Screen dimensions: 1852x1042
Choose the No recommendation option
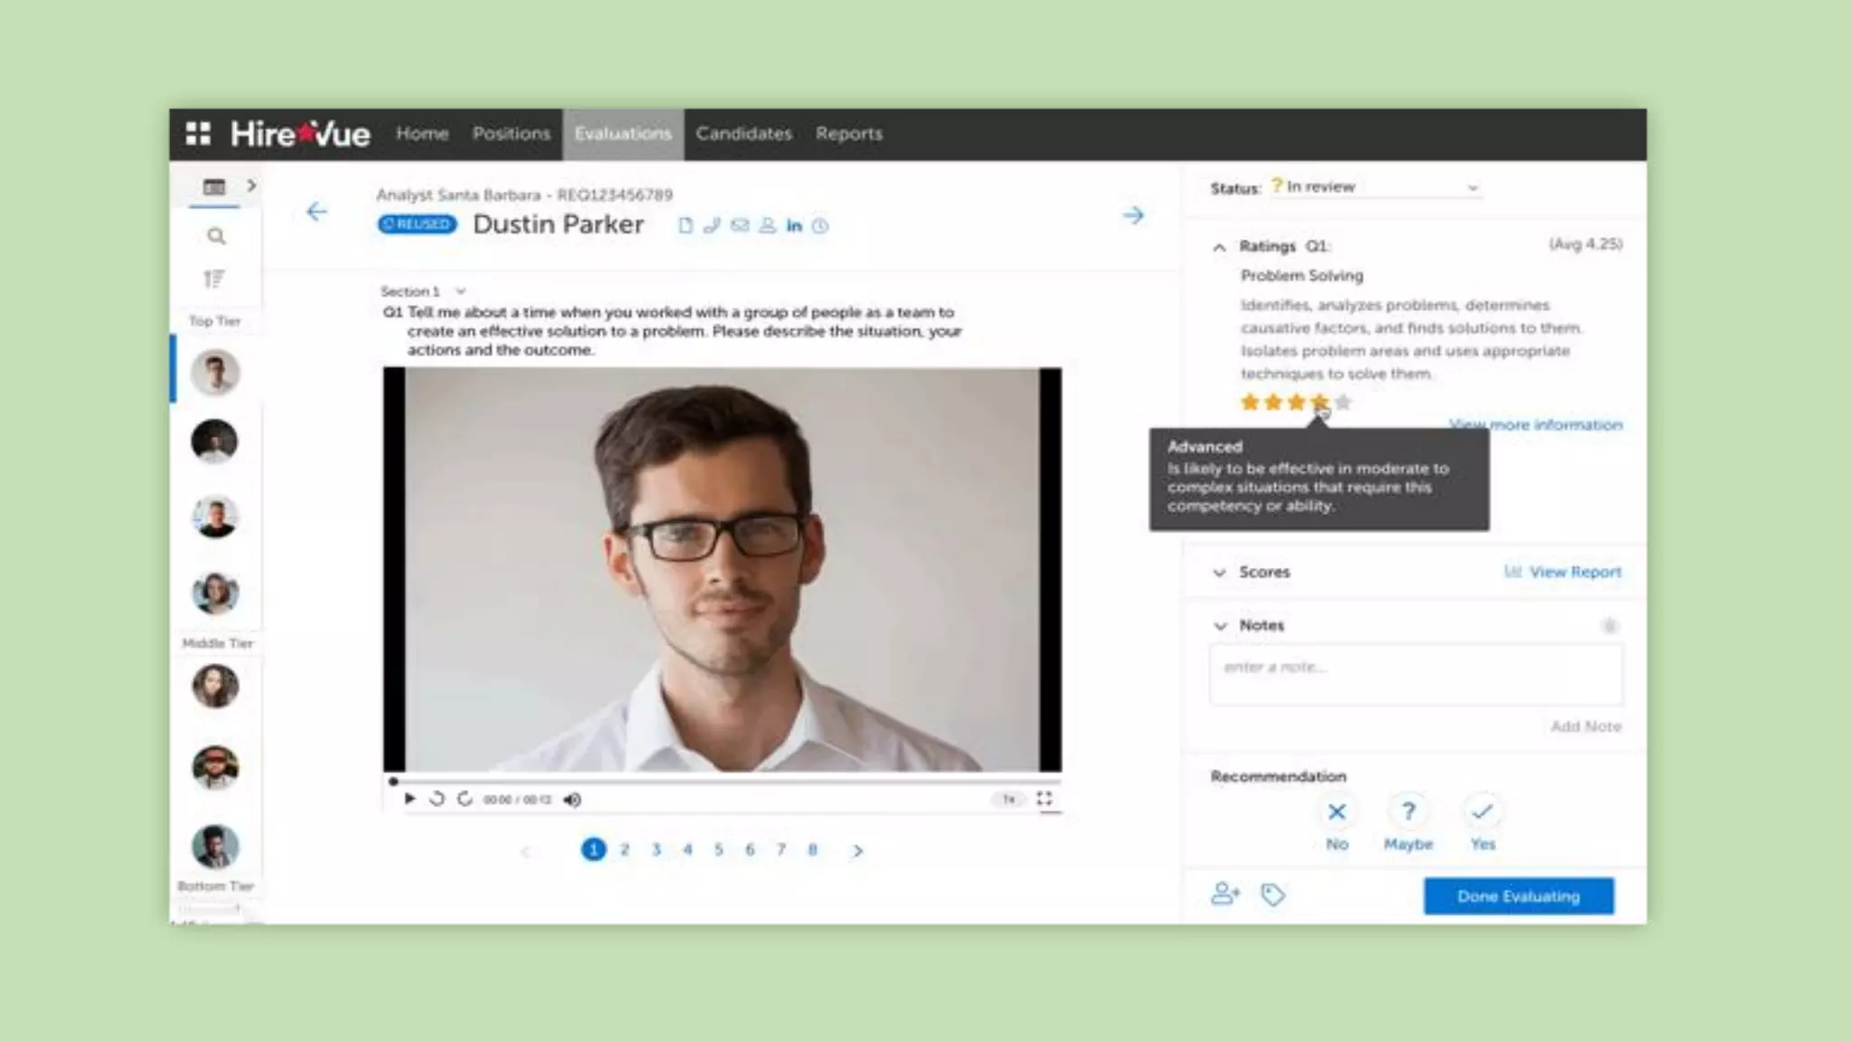click(1337, 812)
